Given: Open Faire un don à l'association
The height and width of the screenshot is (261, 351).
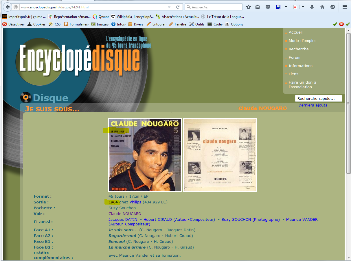Looking at the screenshot, I should point(302,85).
